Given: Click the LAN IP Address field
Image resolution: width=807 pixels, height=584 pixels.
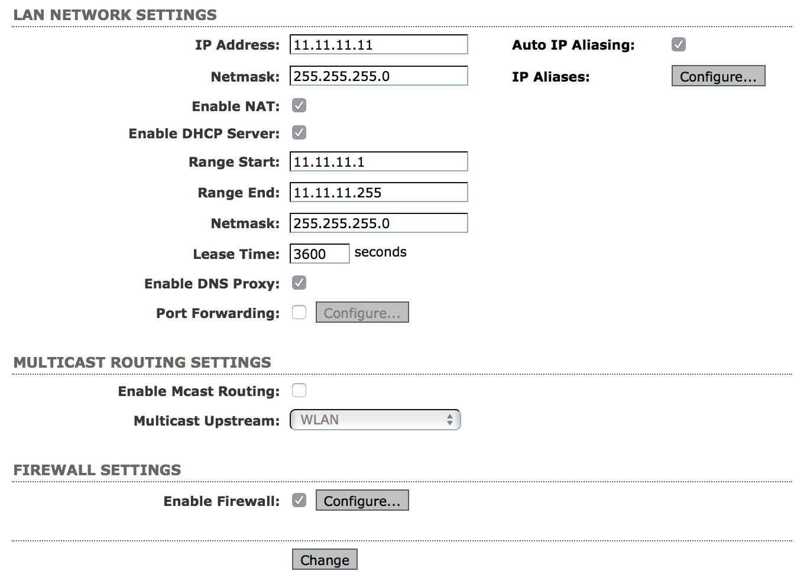Looking at the screenshot, I should pos(378,45).
